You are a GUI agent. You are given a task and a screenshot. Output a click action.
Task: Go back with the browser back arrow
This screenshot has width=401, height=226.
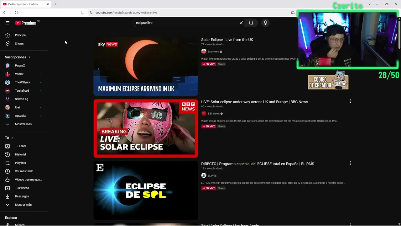point(4,13)
